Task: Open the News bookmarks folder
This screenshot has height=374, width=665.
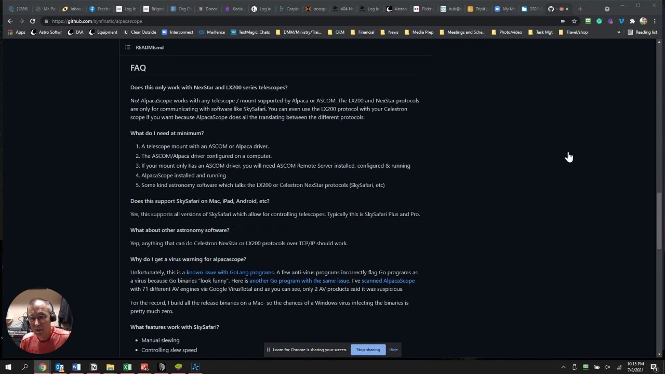Action: tap(389, 32)
